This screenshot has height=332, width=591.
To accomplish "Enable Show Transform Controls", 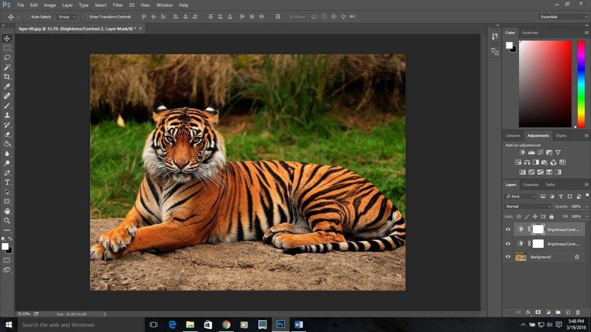I will [x=85, y=16].
